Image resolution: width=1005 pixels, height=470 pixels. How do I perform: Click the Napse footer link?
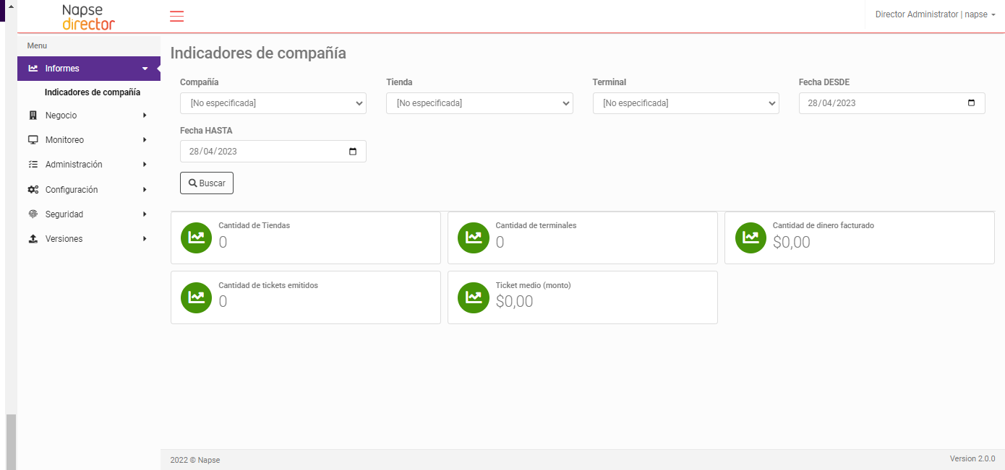tap(209, 460)
